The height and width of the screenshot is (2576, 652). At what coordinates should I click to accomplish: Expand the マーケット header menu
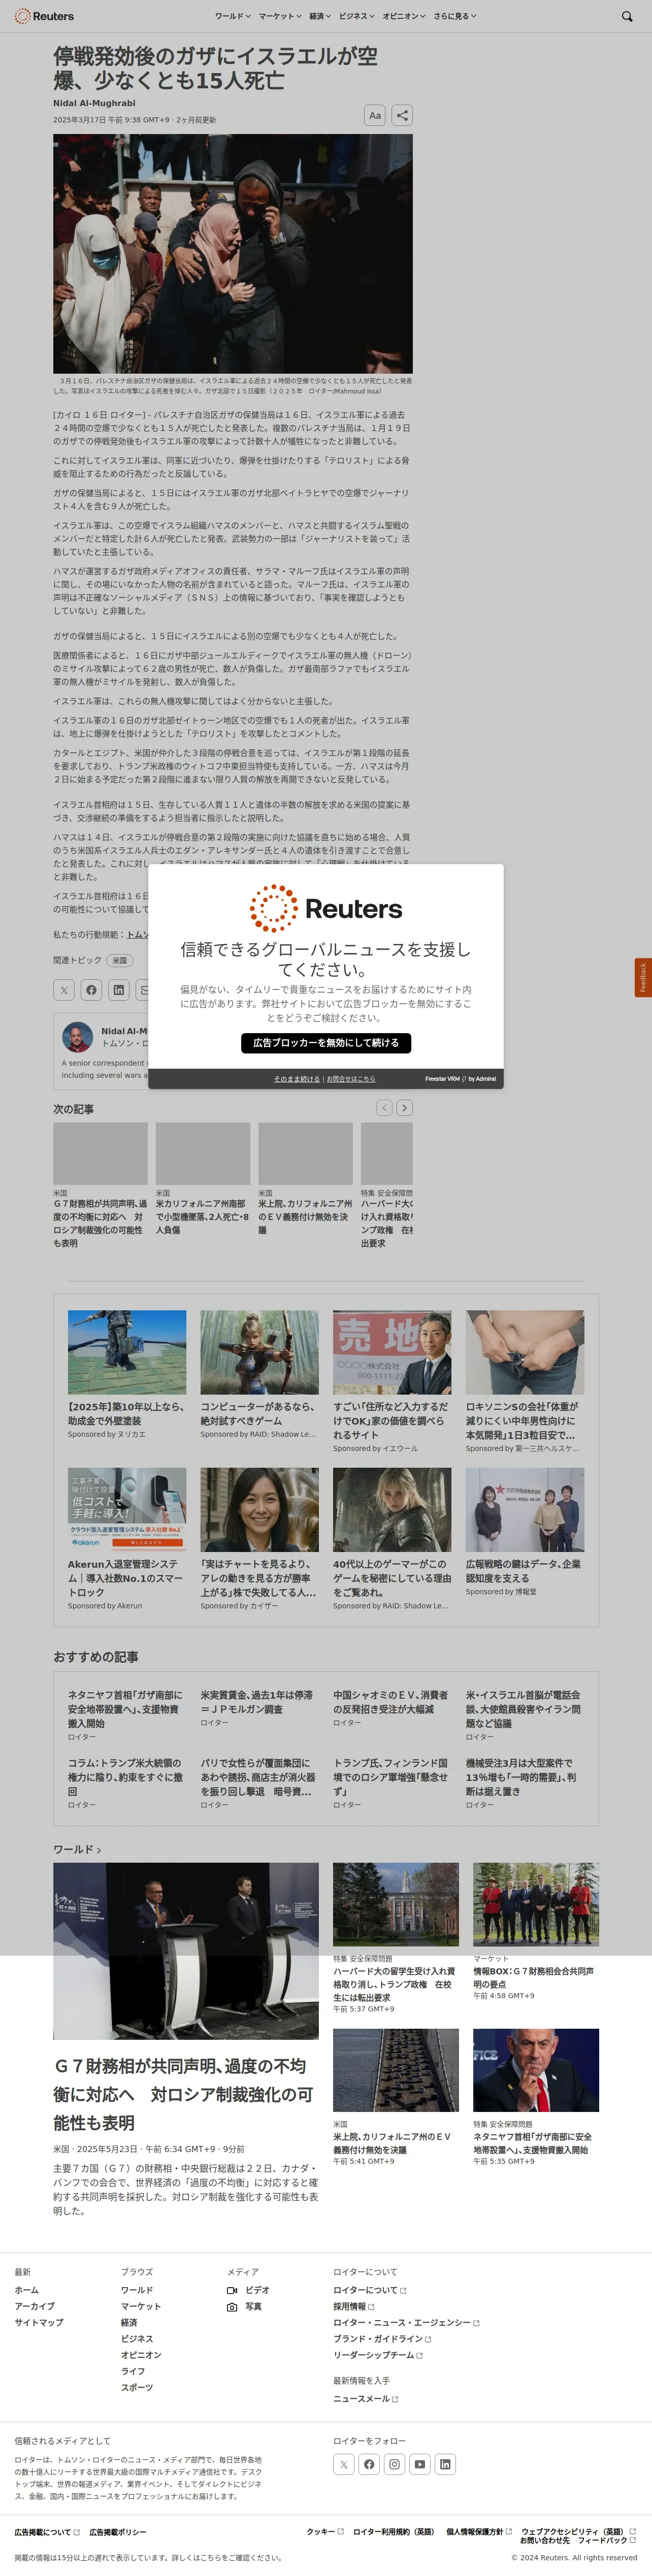279,16
